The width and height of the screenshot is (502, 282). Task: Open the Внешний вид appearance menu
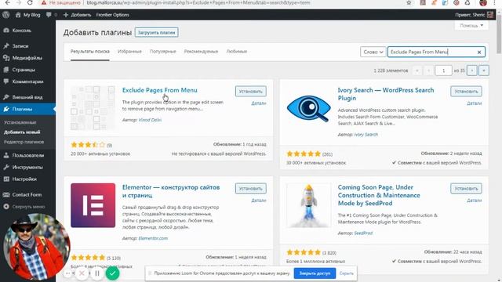[27, 97]
